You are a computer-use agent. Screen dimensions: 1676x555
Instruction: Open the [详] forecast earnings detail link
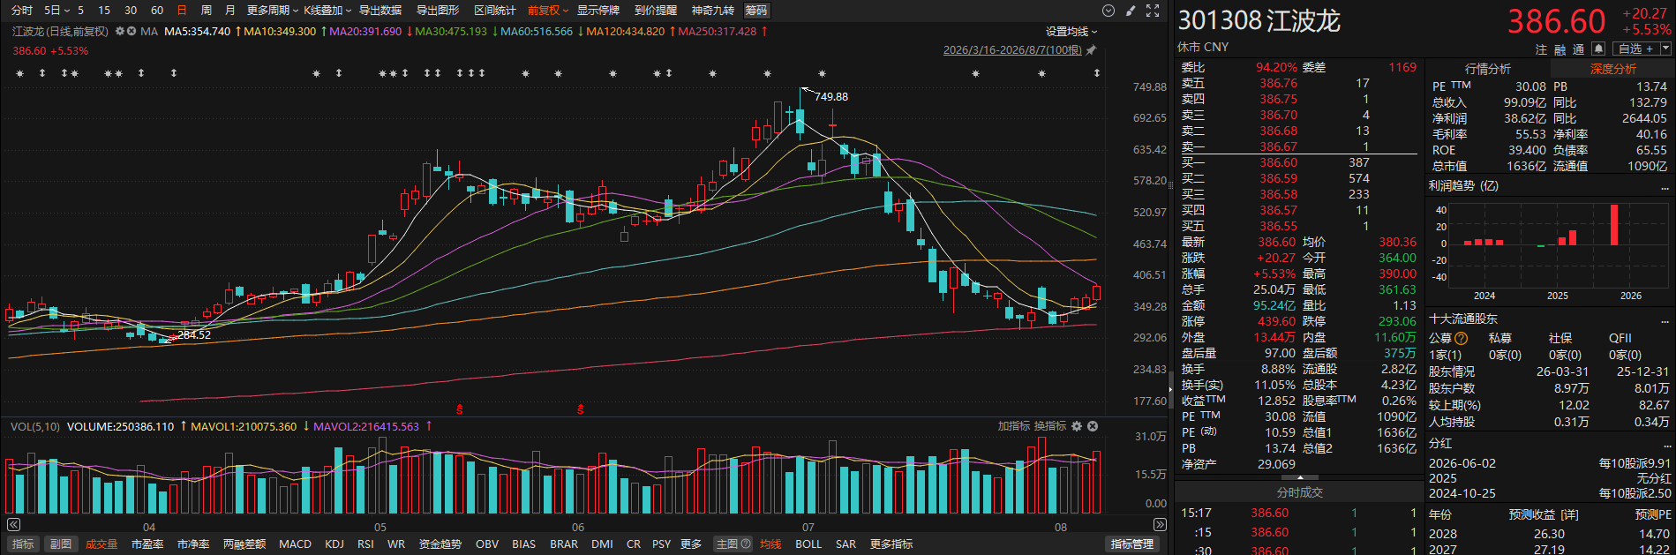[1570, 514]
